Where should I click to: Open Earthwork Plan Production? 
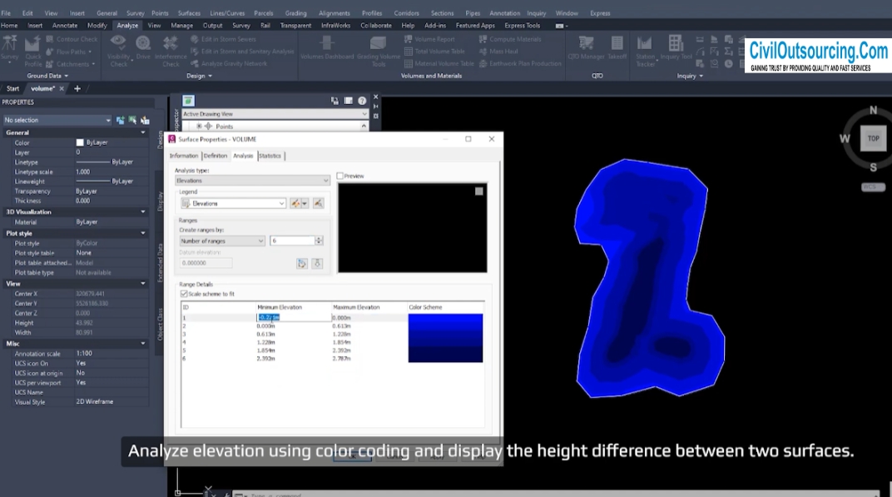(520, 64)
